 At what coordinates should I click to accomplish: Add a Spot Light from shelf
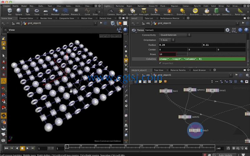pyautogui.click(x=132, y=12)
